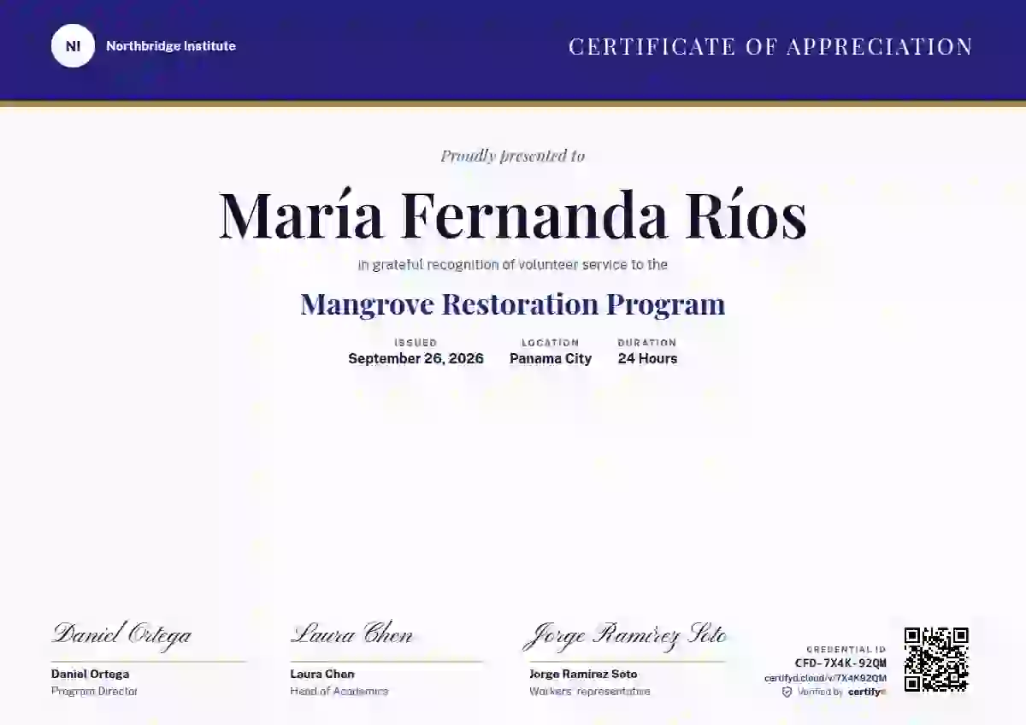Image resolution: width=1026 pixels, height=725 pixels.
Task: Click the Workers' representative title
Action: (x=590, y=691)
